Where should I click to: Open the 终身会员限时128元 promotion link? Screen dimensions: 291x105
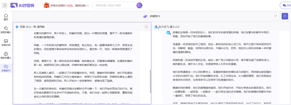pos(70,6)
